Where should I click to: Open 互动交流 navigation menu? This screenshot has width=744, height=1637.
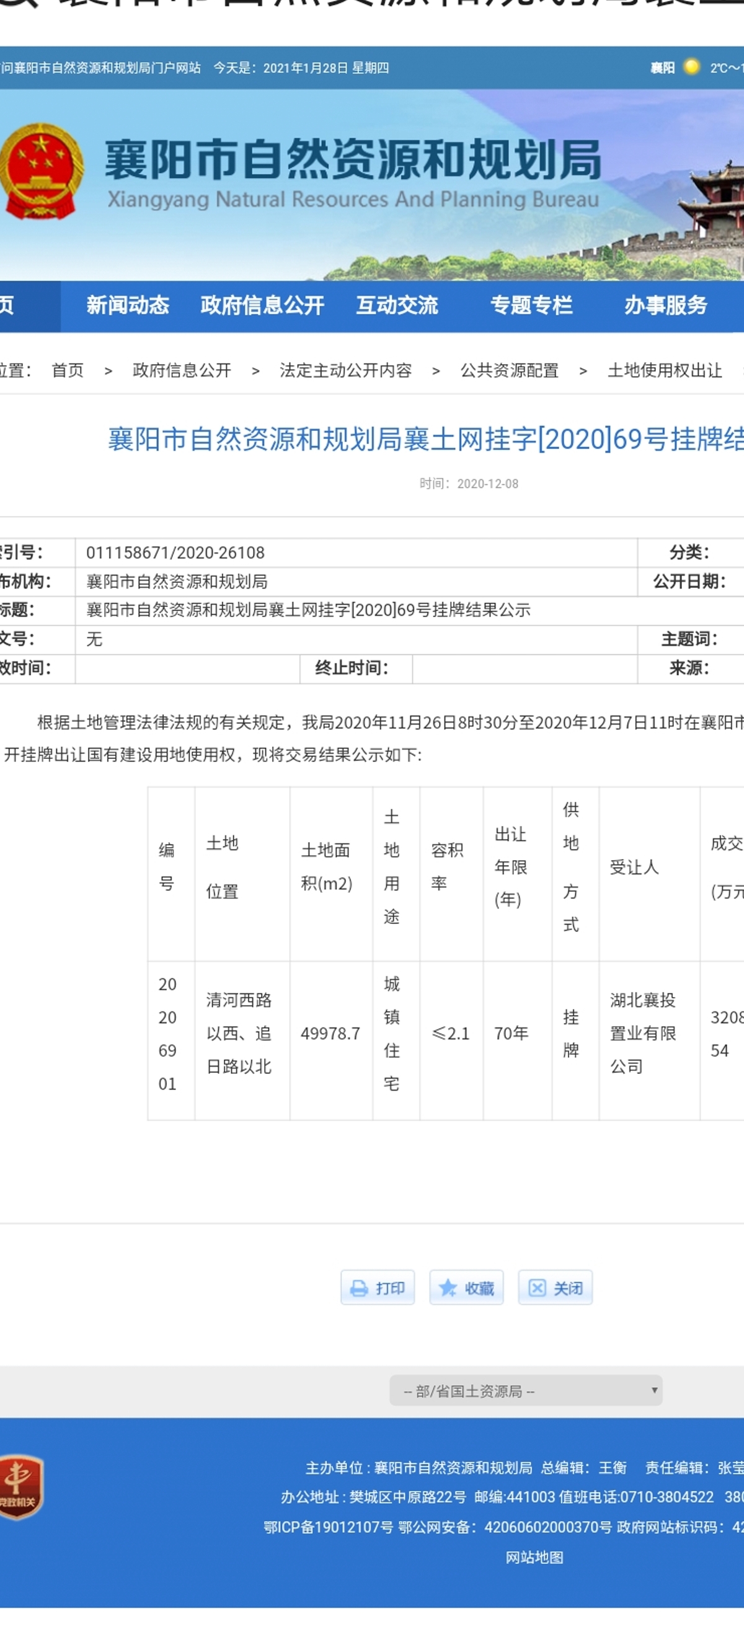[x=397, y=306]
